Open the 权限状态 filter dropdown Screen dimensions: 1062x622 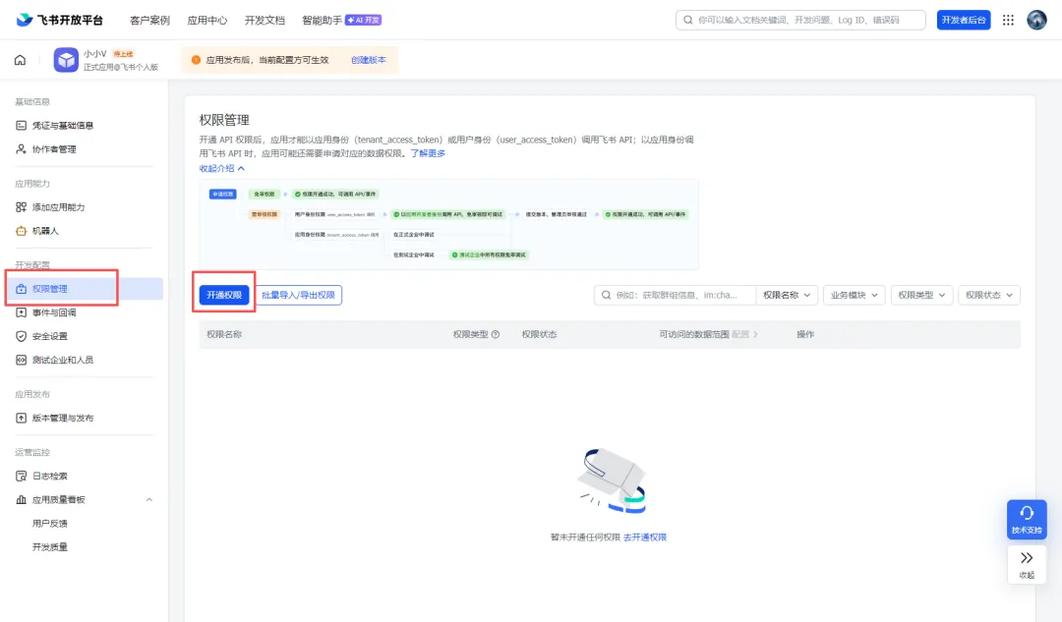pos(989,295)
